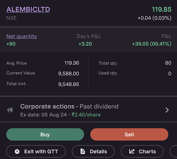Open the ALEMBICLTD stock link
This screenshot has height=159, width=177.
[28, 9]
